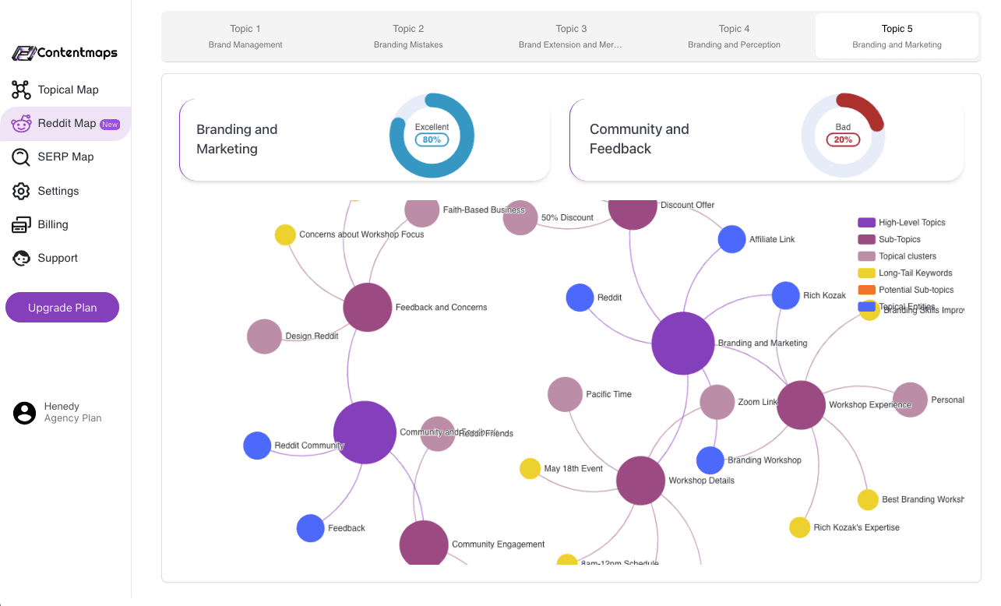Click the Contentmaps logo
This screenshot has width=1001, height=606.
pos(65,53)
